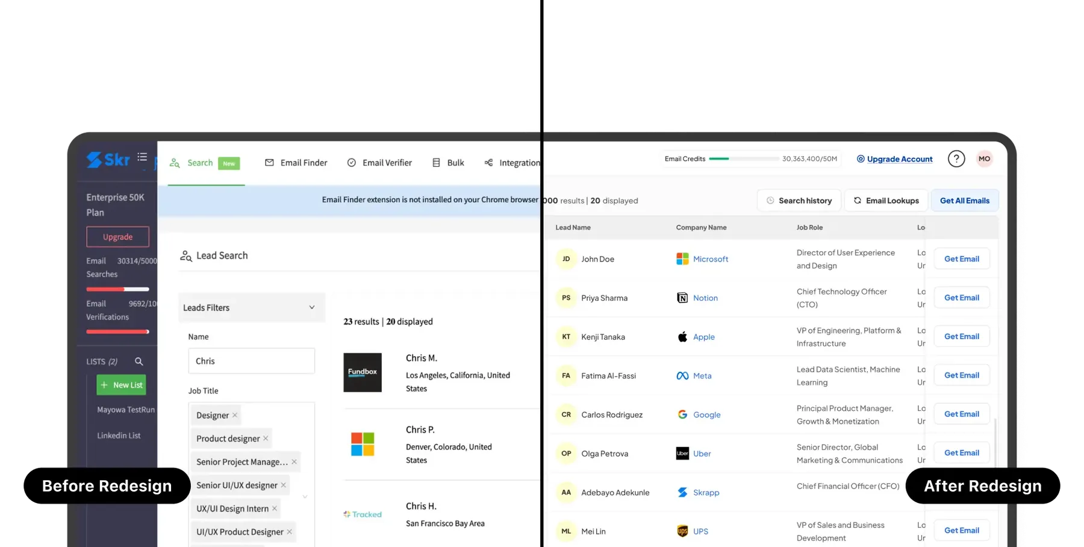Open the help question mark icon

[956, 159]
